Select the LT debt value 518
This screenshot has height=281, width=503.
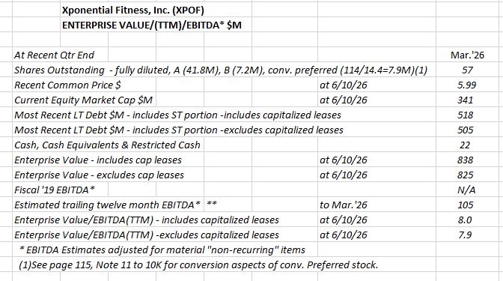click(x=465, y=115)
